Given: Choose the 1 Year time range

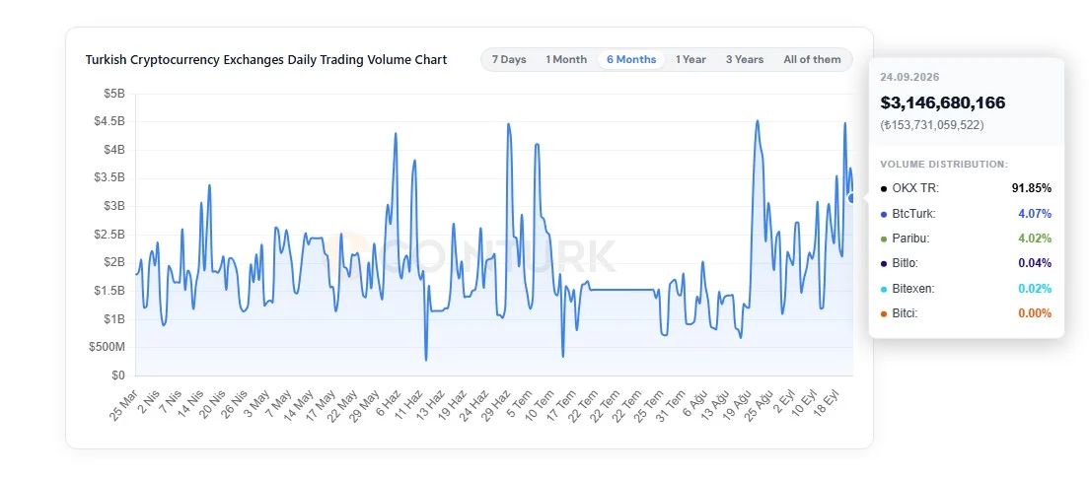Looking at the screenshot, I should [691, 60].
